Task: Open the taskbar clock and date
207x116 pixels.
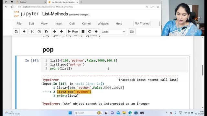Action: [x=200, y=113]
